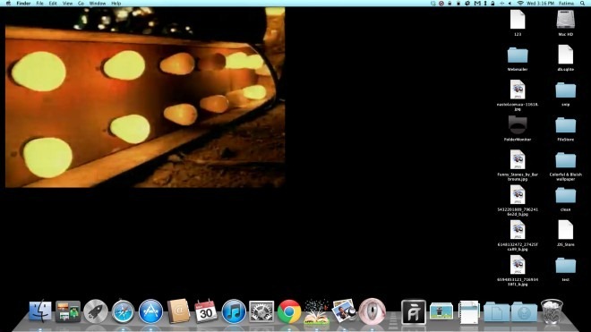
Task: Open the Window menu
Action: (x=98, y=3)
